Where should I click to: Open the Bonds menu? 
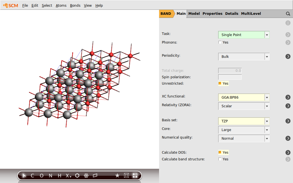coord(75,5)
